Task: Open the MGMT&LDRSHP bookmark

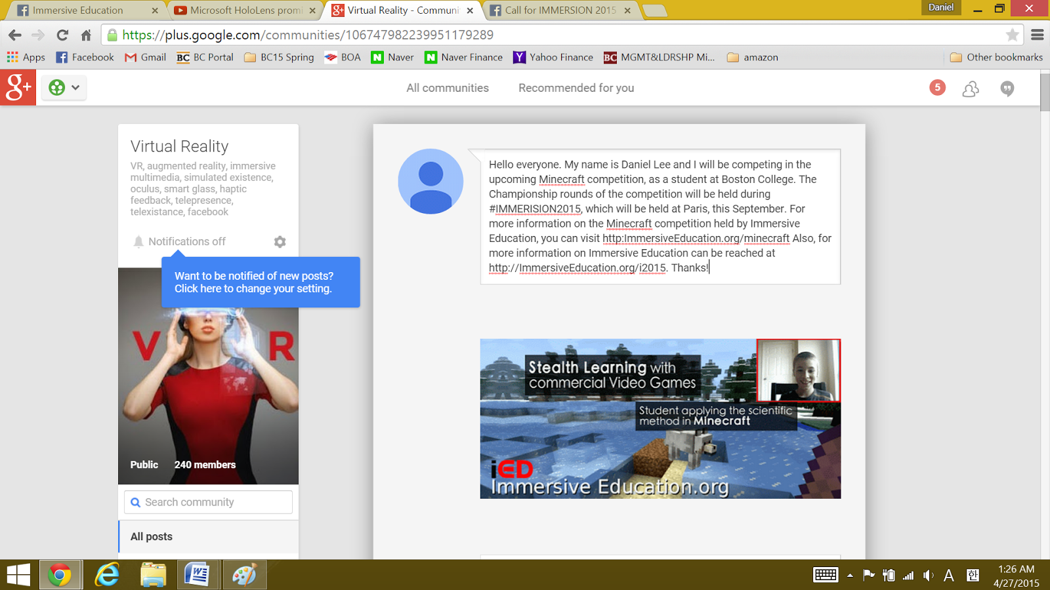Action: coord(660,57)
